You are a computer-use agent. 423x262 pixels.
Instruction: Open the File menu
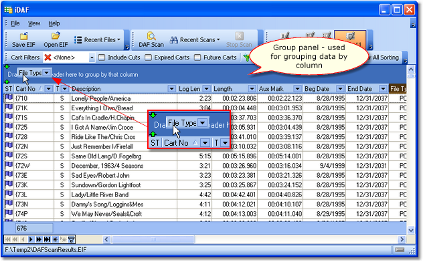point(15,23)
